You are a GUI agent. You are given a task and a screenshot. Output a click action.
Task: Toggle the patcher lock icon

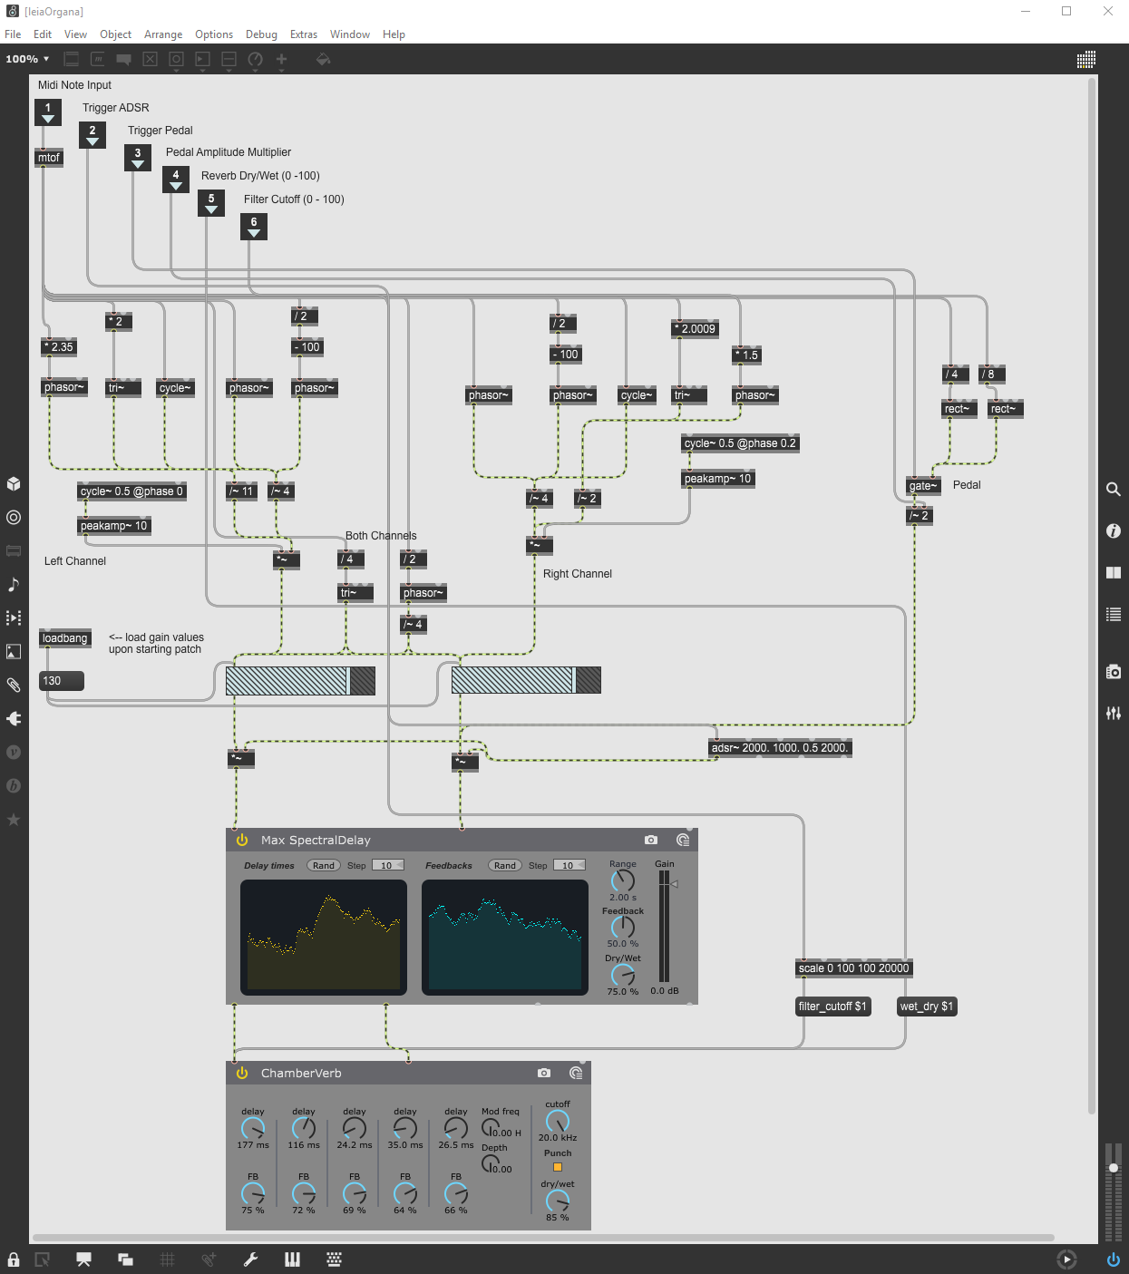coord(14,1259)
